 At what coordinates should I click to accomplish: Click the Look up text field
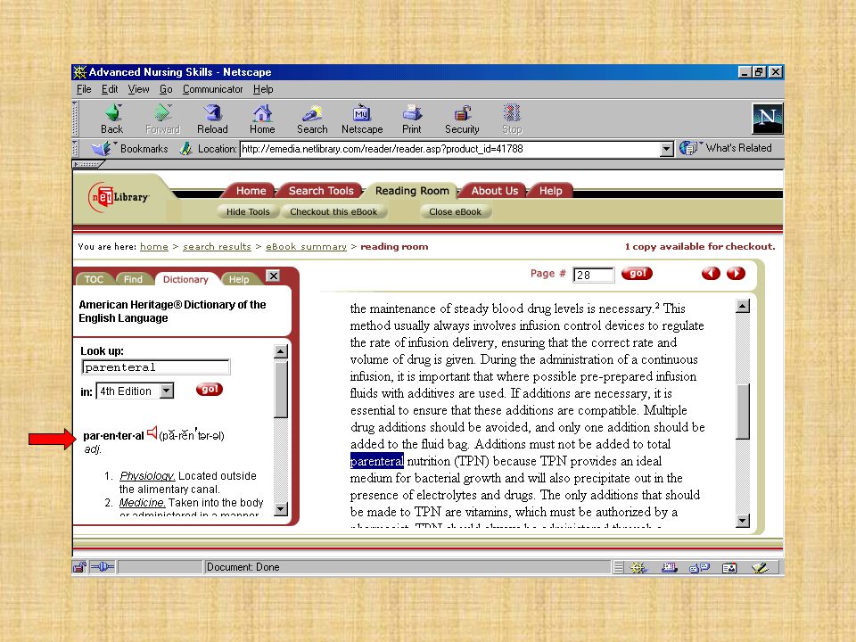[x=156, y=366]
